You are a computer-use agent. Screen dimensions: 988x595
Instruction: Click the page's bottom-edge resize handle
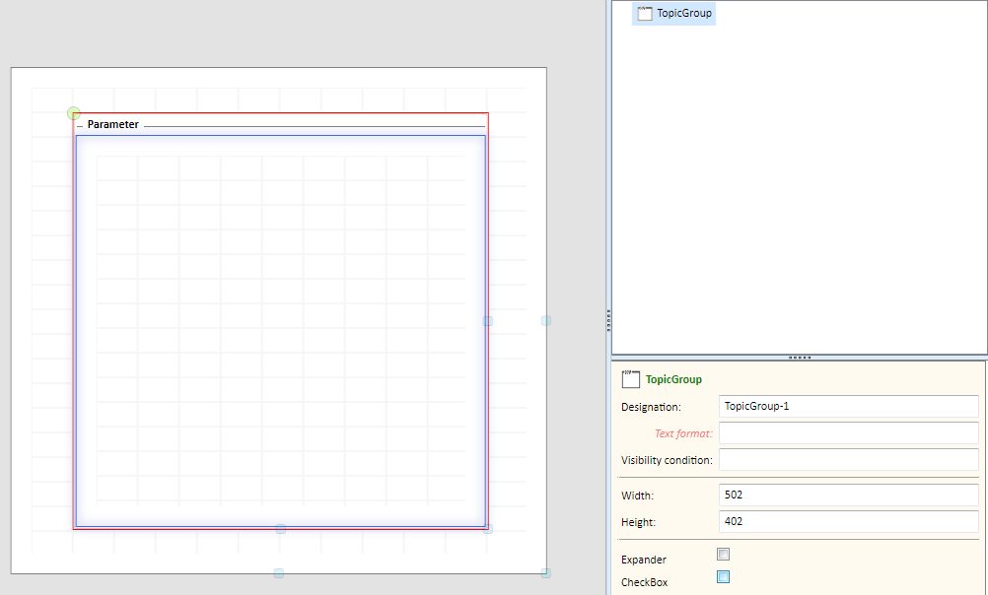[279, 573]
